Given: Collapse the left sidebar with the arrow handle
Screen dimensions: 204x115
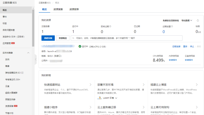Looking at the screenshot, I should tap(36, 59).
